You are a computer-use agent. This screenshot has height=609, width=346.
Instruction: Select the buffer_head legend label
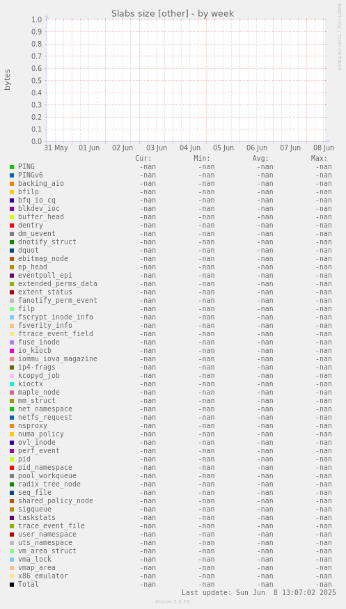(41, 216)
